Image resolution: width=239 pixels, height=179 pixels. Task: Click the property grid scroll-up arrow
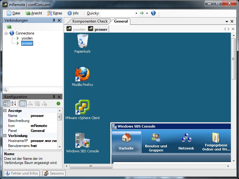(x=60, y=111)
